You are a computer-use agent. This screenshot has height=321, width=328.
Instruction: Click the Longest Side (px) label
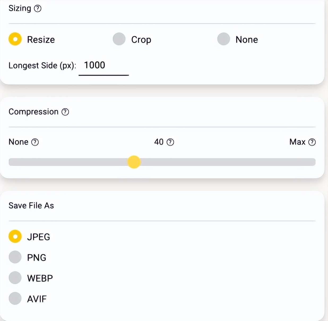42,66
